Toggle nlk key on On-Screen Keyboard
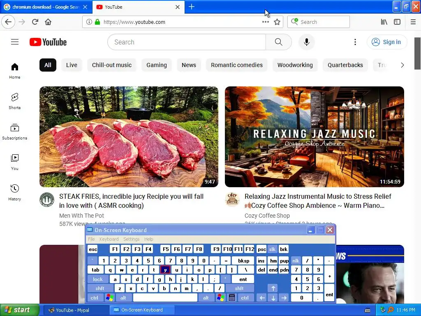 296,260
